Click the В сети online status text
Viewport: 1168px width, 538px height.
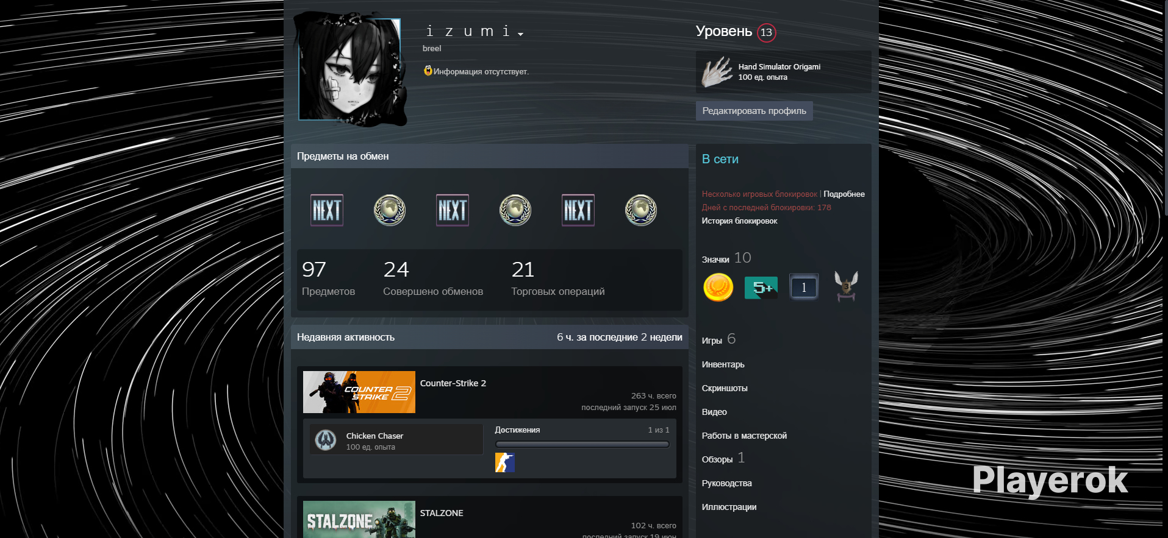tap(720, 159)
